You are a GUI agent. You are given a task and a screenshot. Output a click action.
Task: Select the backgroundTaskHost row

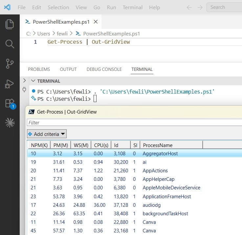[x=134, y=214]
